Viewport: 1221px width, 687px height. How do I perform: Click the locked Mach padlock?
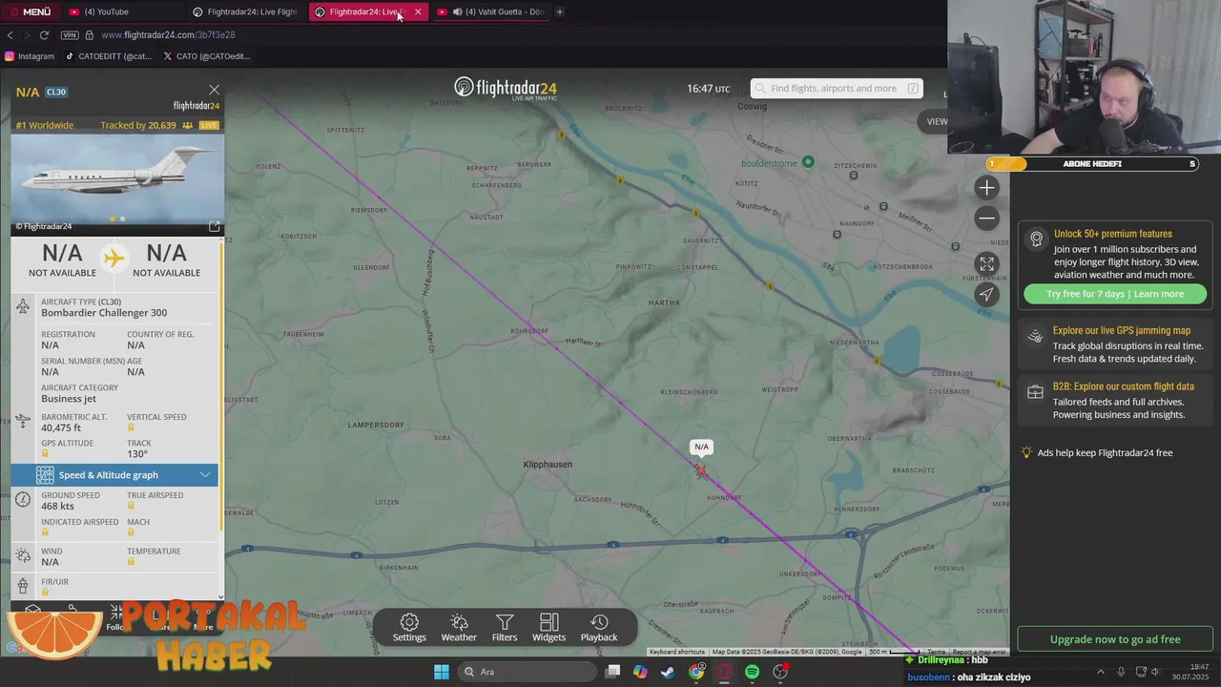131,532
